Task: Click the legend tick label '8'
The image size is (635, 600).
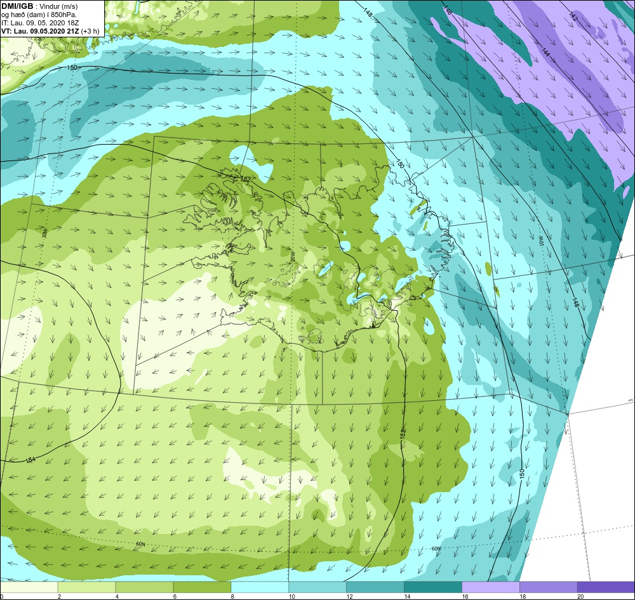Action: [232, 596]
